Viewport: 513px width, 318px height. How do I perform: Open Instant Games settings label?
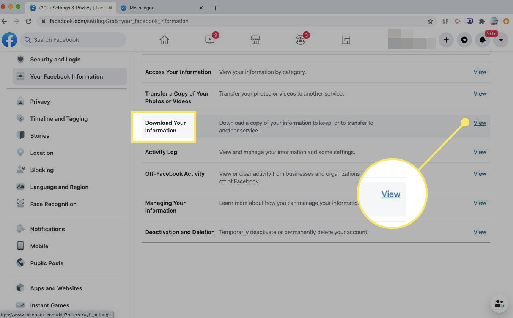[50, 305]
